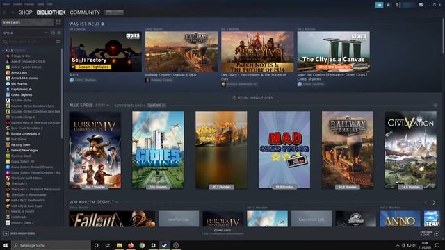Click the STARTSEITE button in the sidebar
The height and width of the screenshot is (250, 445).
[x=28, y=22]
